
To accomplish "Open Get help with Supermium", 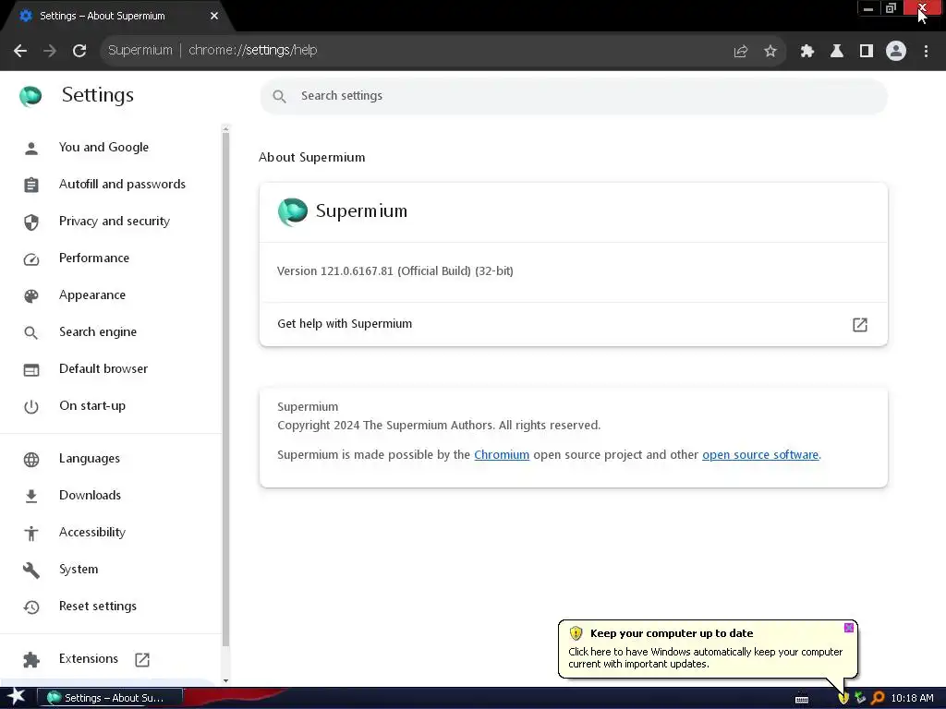I will pos(573,324).
